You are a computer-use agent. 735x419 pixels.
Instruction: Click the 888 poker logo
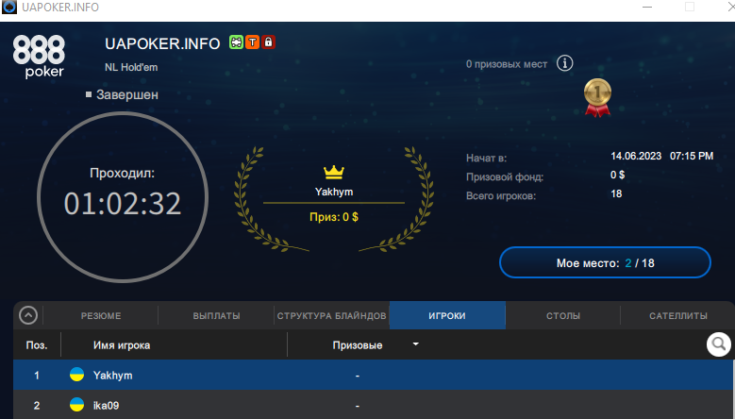pos(39,57)
